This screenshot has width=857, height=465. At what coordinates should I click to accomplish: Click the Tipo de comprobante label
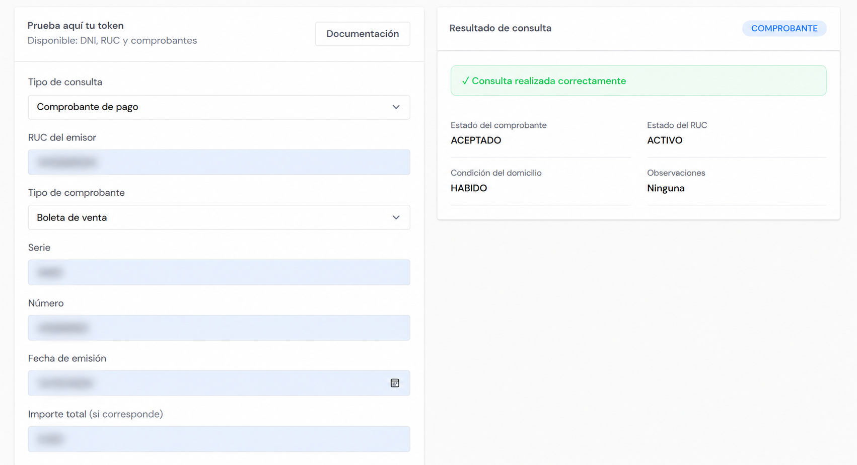coord(76,193)
